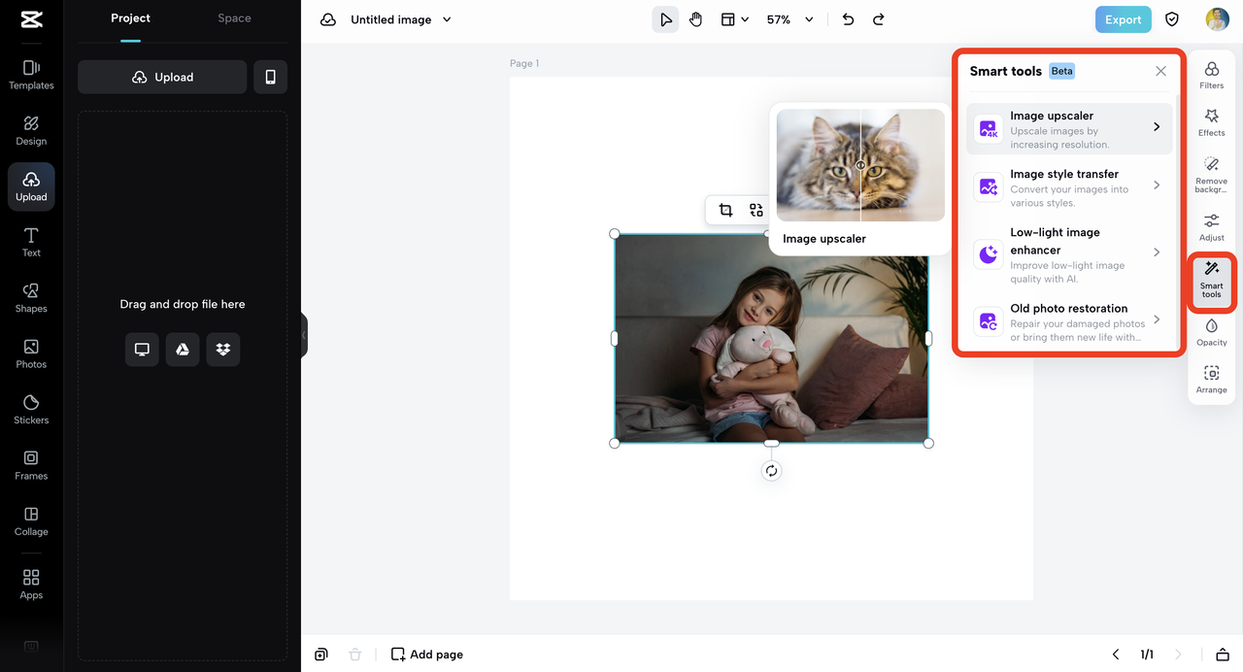Go to the previous page arrow
The image size is (1243, 672).
[x=1116, y=655]
